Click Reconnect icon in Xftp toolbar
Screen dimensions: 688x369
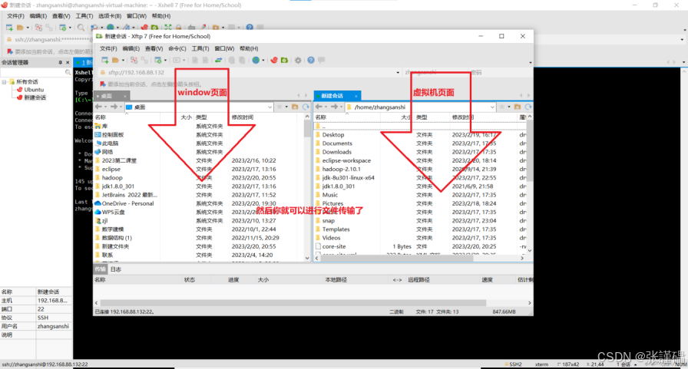coord(134,60)
